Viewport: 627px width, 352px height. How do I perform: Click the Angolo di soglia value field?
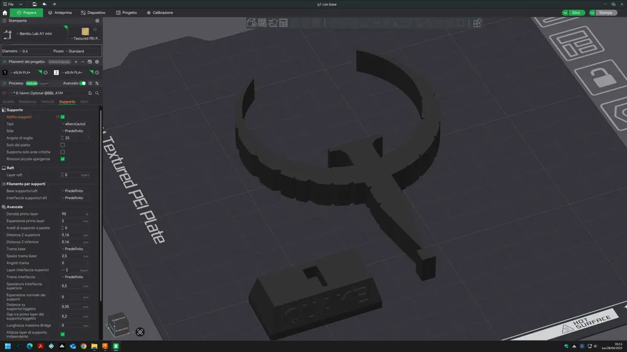(76, 138)
